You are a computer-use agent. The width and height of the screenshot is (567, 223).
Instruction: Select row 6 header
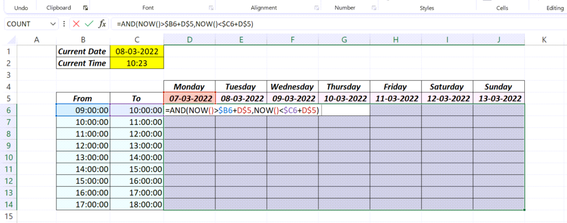click(8, 110)
